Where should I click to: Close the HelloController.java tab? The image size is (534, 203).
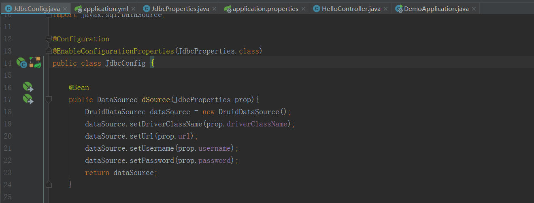pyautogui.click(x=386, y=9)
